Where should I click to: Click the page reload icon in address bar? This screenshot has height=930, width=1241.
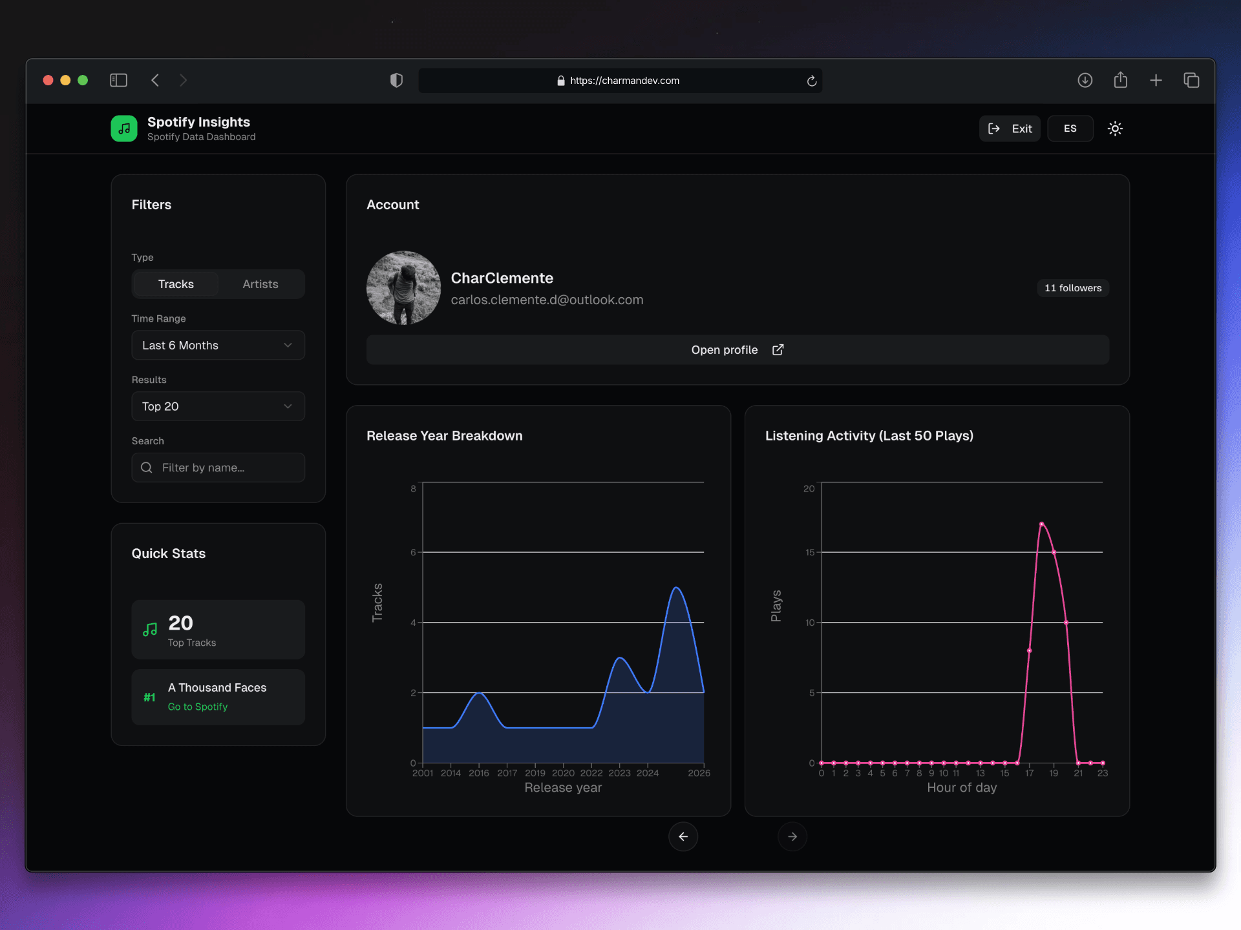coord(812,80)
